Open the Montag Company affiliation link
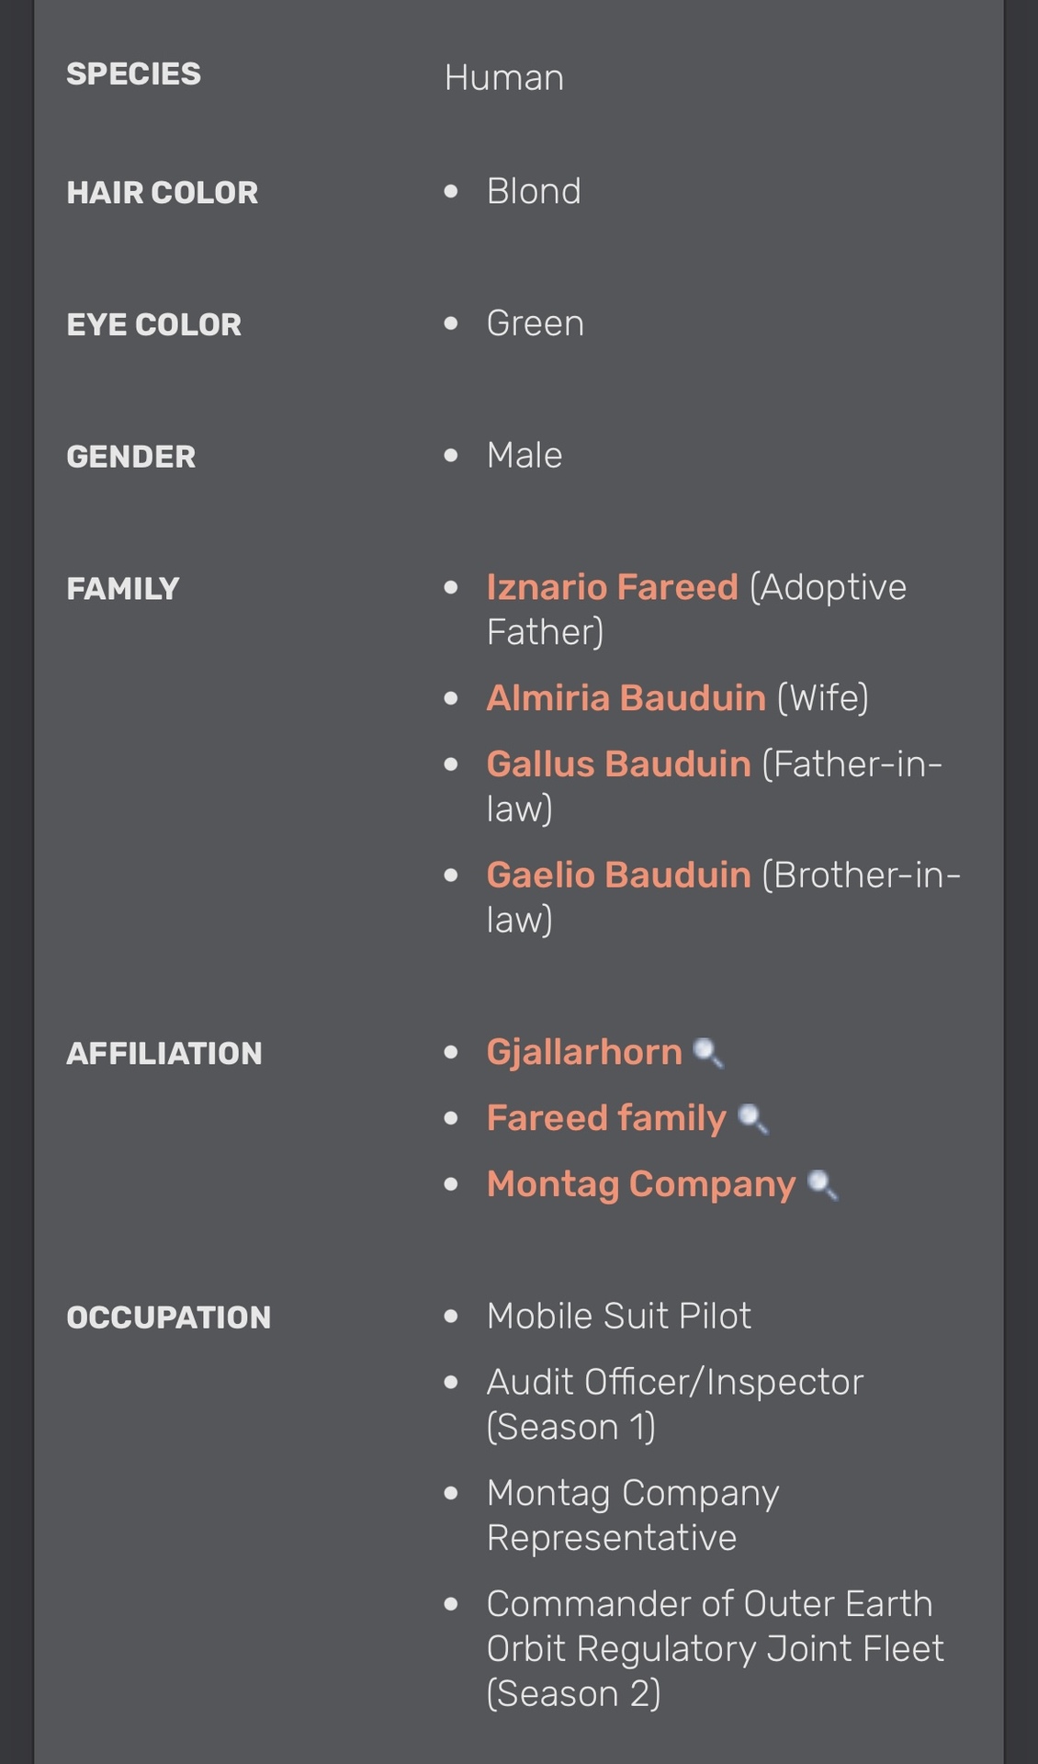 tap(641, 1184)
